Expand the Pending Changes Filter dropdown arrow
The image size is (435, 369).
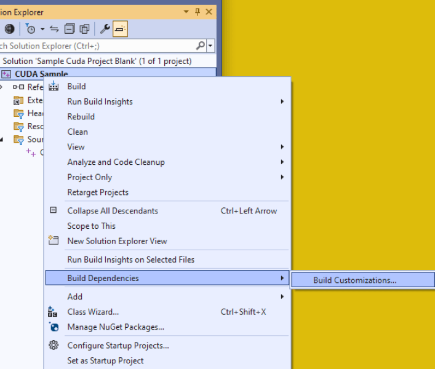[x=42, y=29]
